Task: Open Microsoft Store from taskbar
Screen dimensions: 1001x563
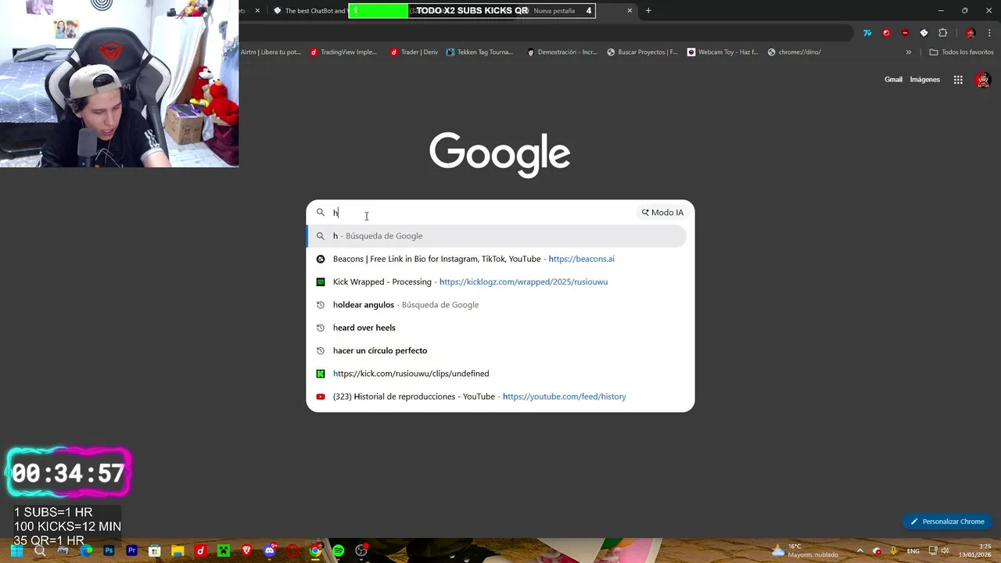Action: point(155,550)
